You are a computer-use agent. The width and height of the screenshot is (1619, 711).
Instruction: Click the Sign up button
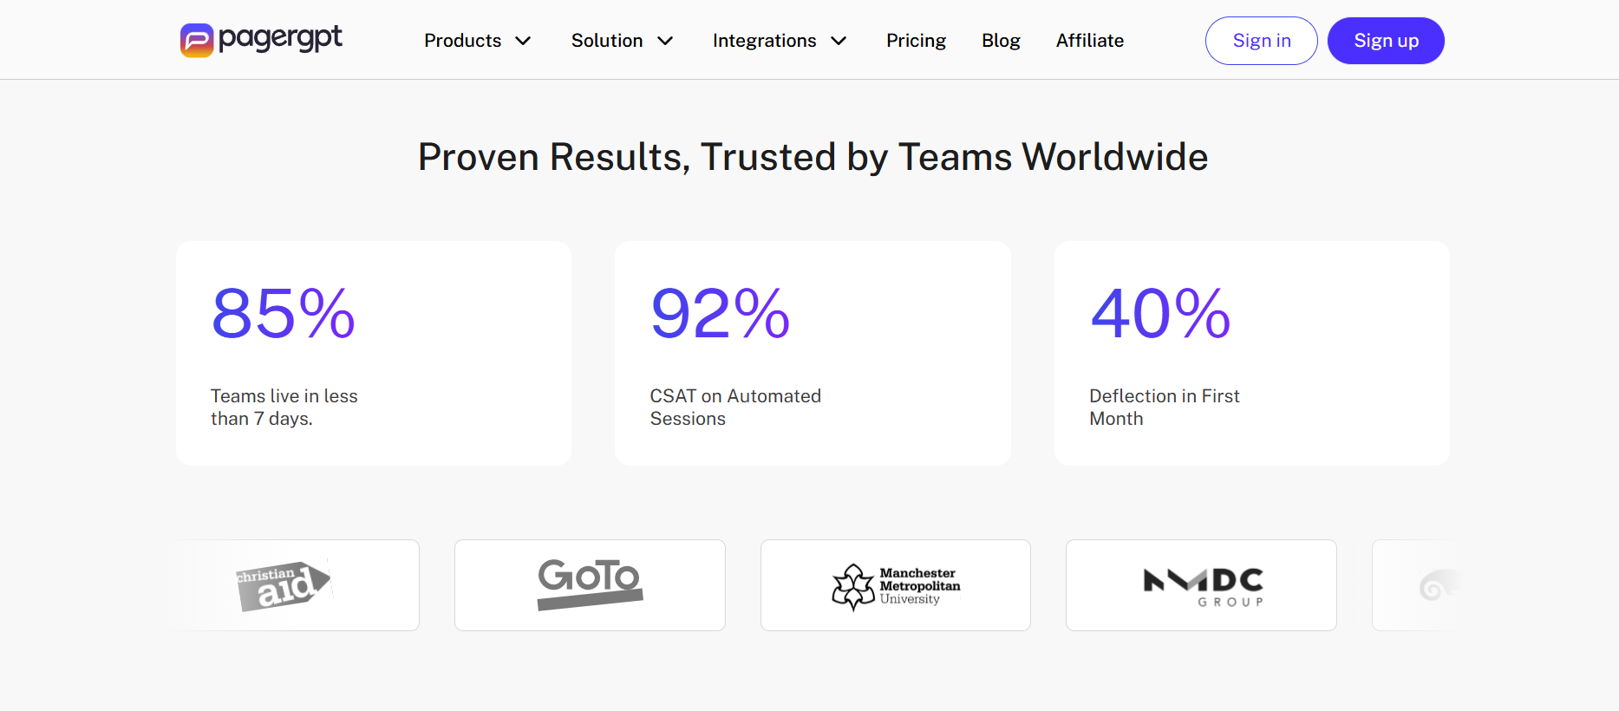pos(1386,41)
